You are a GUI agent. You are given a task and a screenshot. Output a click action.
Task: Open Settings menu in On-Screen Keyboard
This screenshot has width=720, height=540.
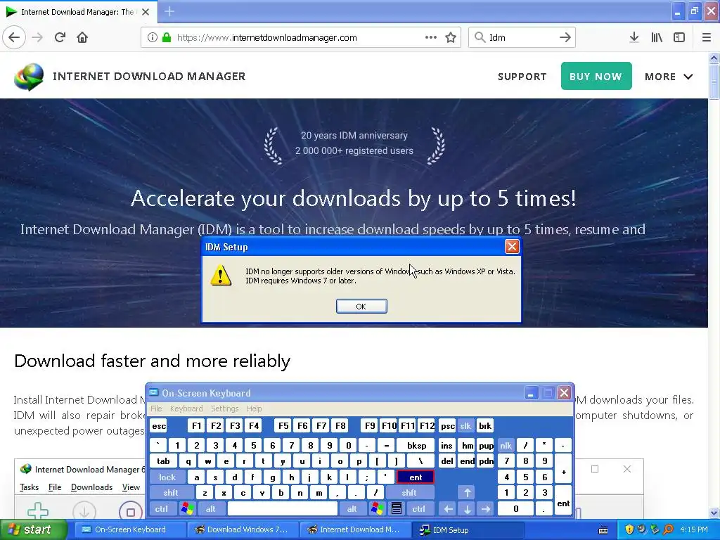224,409
